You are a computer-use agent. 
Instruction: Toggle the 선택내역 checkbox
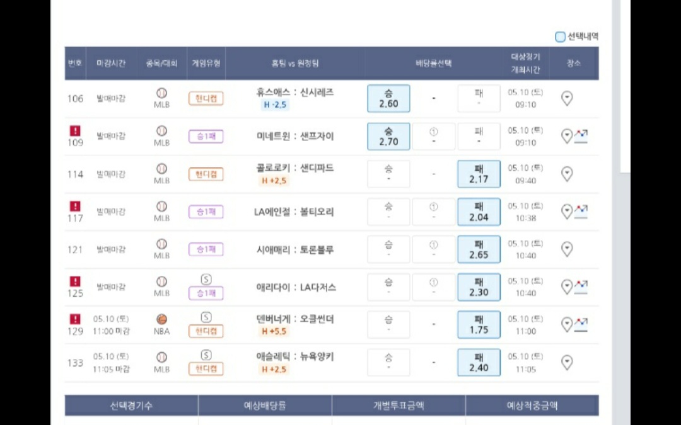(560, 37)
